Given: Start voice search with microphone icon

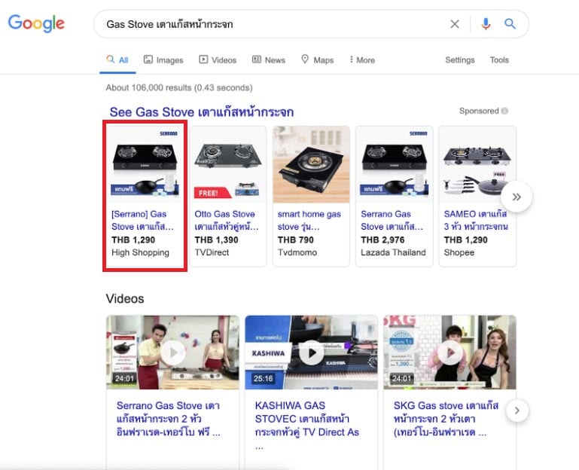Looking at the screenshot, I should pyautogui.click(x=486, y=24).
